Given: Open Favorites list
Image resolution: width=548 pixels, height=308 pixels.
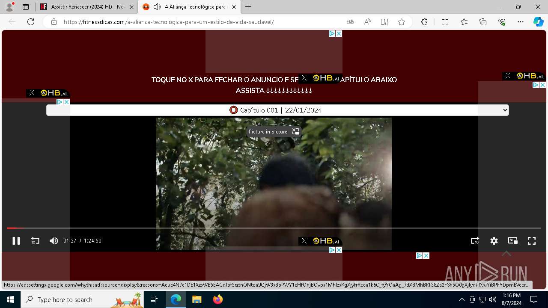Looking at the screenshot, I should [x=464, y=22].
